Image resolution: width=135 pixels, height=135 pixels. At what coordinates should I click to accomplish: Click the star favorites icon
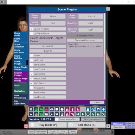tap(31, 114)
